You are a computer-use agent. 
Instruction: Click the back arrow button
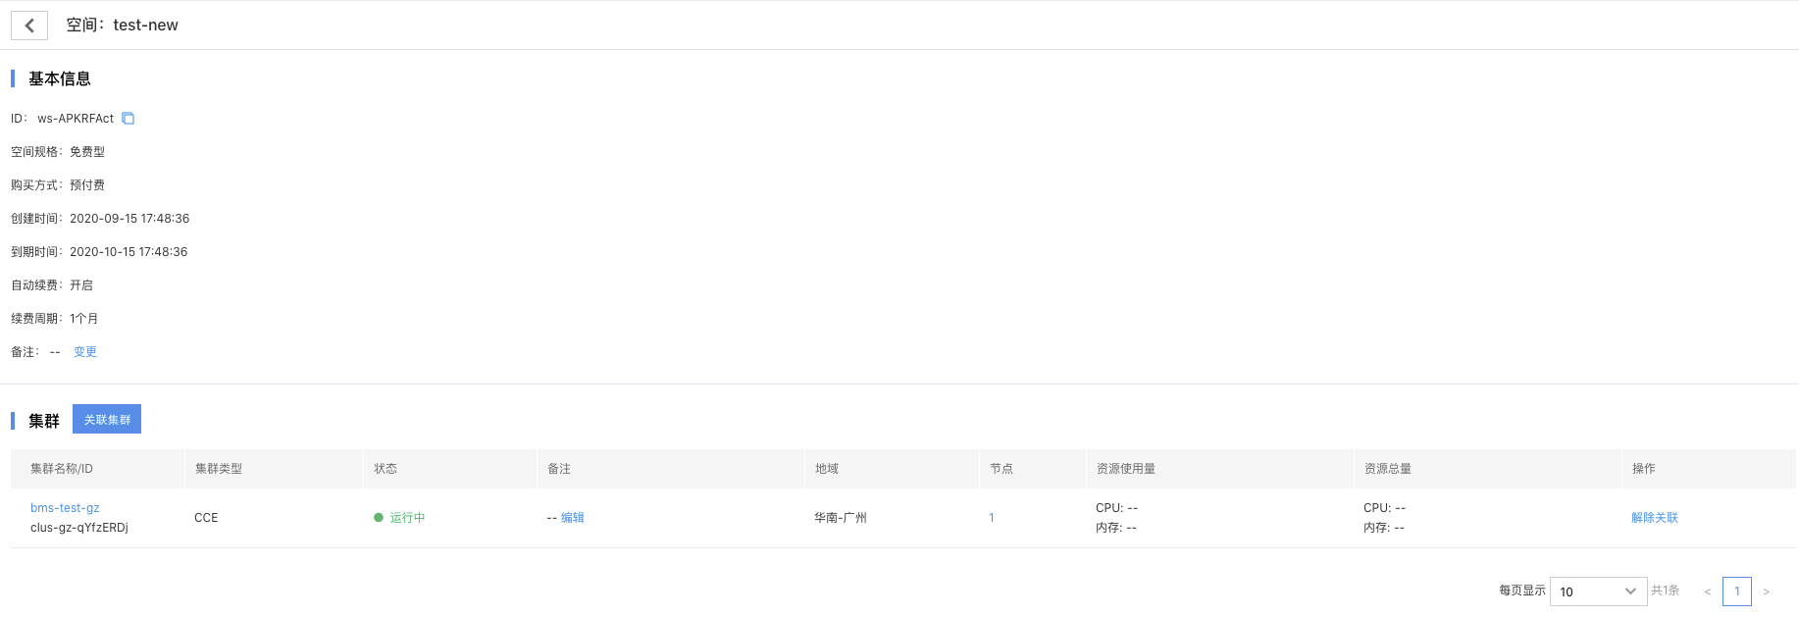click(29, 26)
